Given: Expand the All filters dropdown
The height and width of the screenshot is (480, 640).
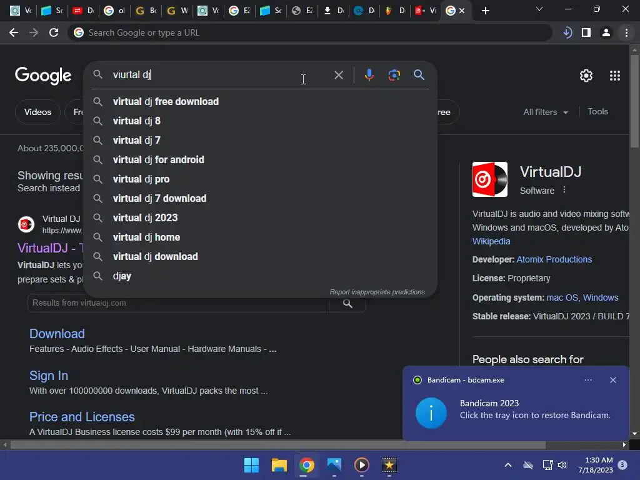Looking at the screenshot, I should [x=545, y=112].
